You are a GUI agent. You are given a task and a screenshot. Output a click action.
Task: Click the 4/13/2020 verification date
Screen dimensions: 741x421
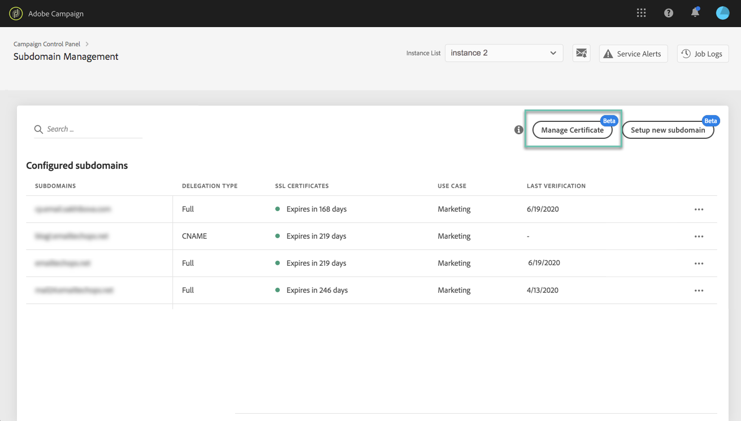[543, 290]
